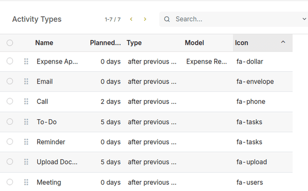The width and height of the screenshot is (308, 191).
Task: Grab the drag handle for Expense Approval row
Action: coord(26,62)
